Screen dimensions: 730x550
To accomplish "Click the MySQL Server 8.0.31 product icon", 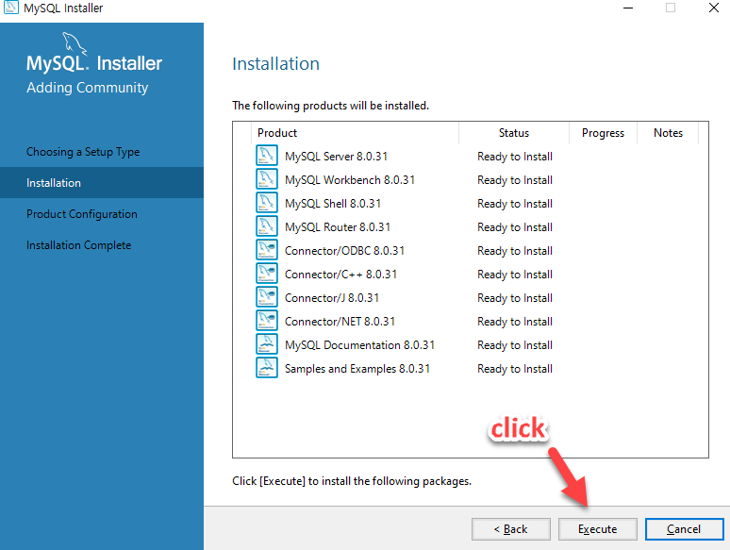I will pyautogui.click(x=267, y=156).
